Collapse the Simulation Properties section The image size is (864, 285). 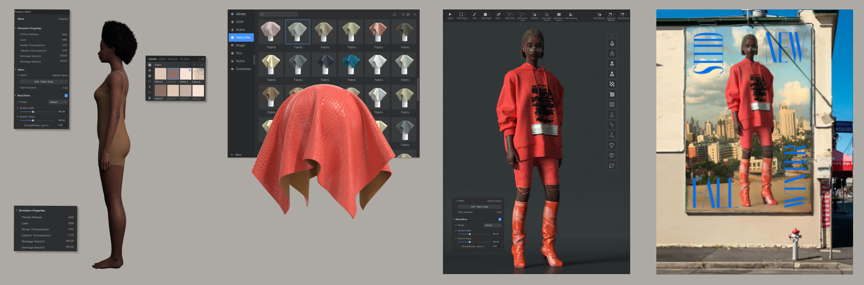[15, 28]
